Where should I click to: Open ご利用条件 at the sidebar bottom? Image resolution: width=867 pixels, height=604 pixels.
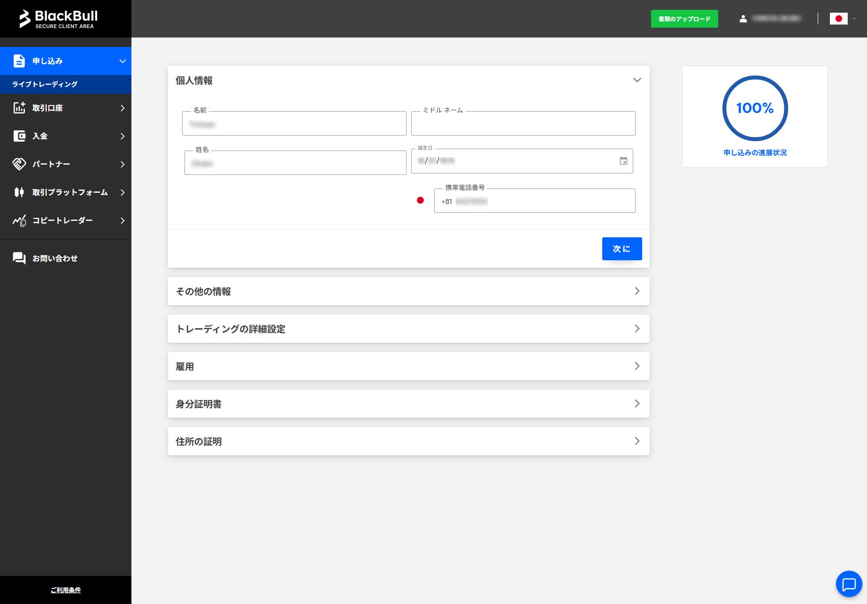pyautogui.click(x=66, y=590)
